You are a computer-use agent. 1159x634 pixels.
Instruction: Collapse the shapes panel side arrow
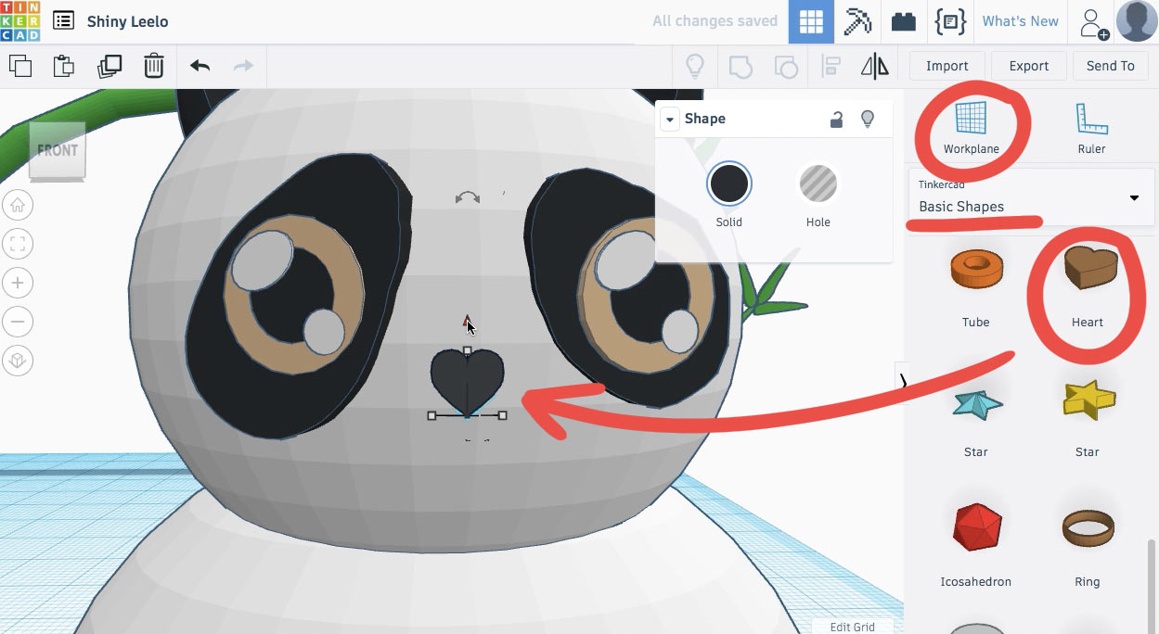click(x=901, y=380)
